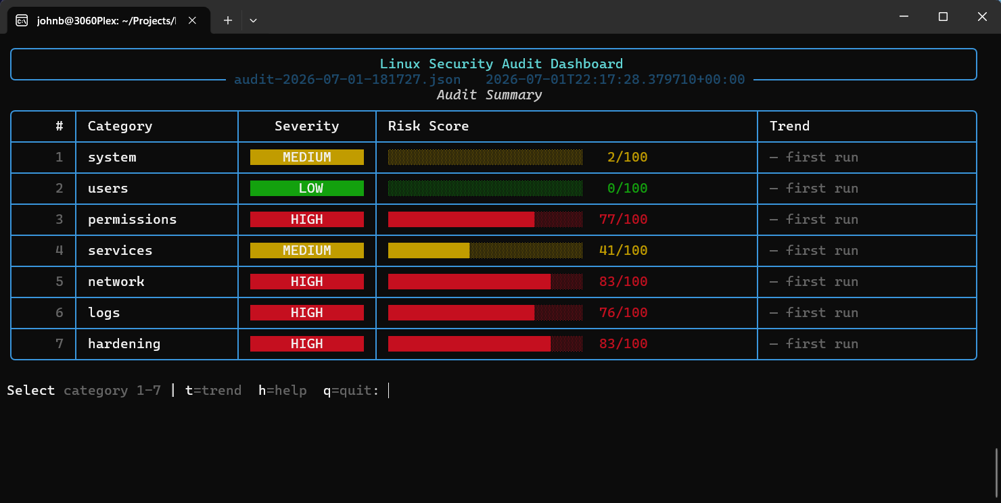Click the 76/100 score value

coord(624,313)
